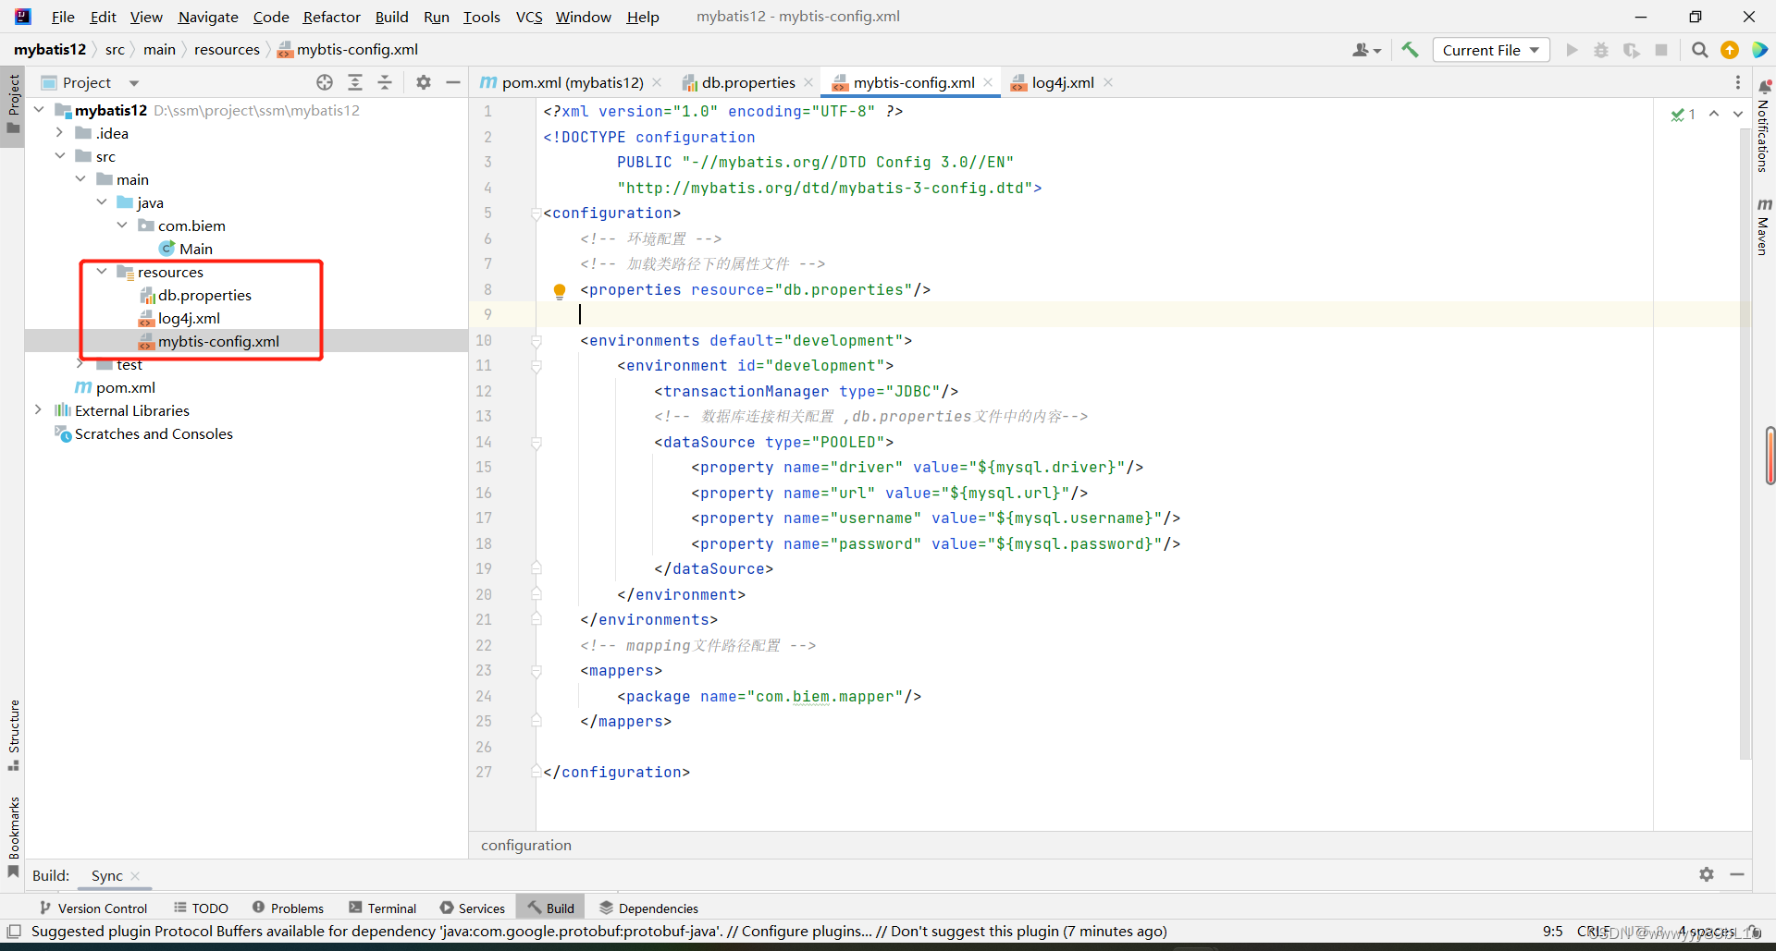The image size is (1776, 951).
Task: Open Project panel settings gear
Action: [424, 82]
